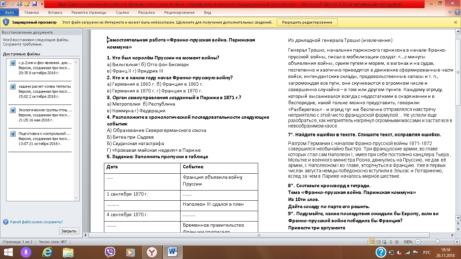Click the zoom out minus button
The width and height of the screenshot is (461, 259).
[x=418, y=242]
